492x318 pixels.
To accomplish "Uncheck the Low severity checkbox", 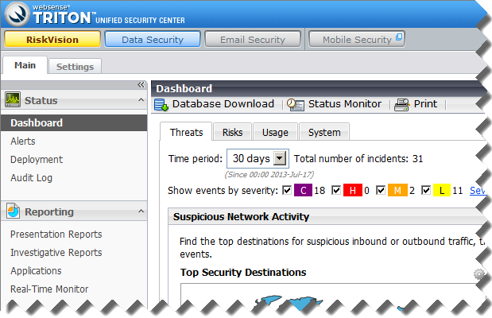I will pyautogui.click(x=426, y=190).
